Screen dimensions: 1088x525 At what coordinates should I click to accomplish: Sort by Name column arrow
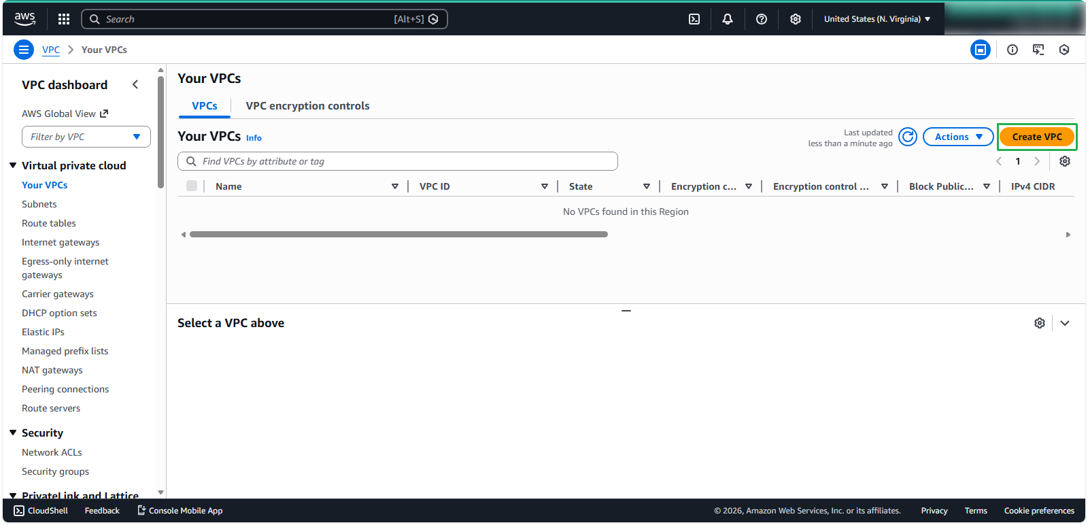pyautogui.click(x=395, y=186)
